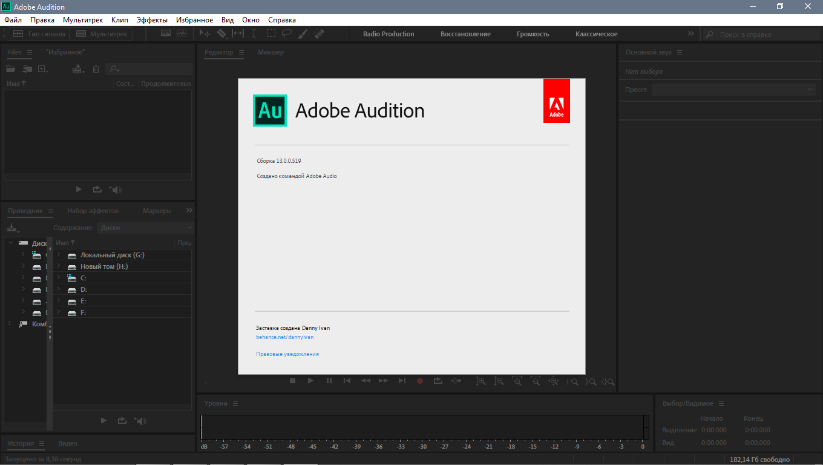The width and height of the screenshot is (823, 465).
Task: Click the dB levels meter bar
Action: pyautogui.click(x=424, y=427)
